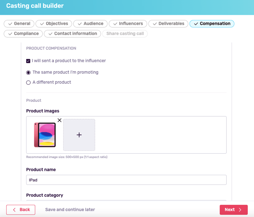The image size is (254, 217).
Task: Click the Objectives step checkmark icon
Action: (42, 24)
